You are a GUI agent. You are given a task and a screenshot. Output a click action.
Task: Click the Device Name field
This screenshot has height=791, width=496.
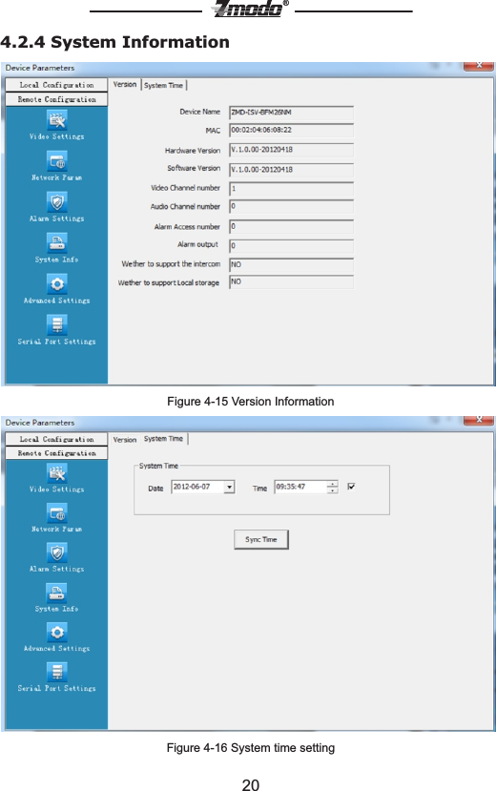click(x=291, y=112)
